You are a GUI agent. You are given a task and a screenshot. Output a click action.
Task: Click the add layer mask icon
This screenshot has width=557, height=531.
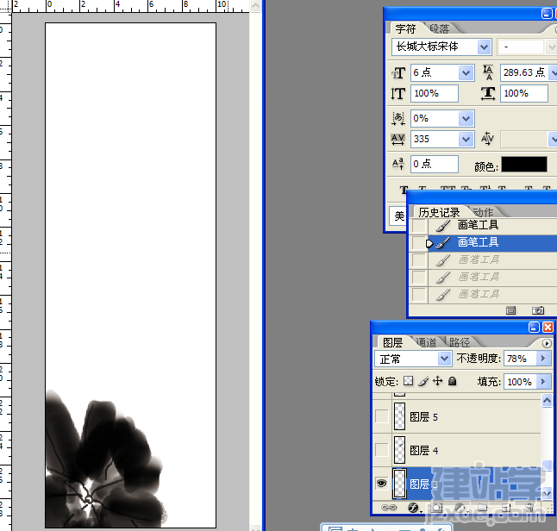pos(437,508)
